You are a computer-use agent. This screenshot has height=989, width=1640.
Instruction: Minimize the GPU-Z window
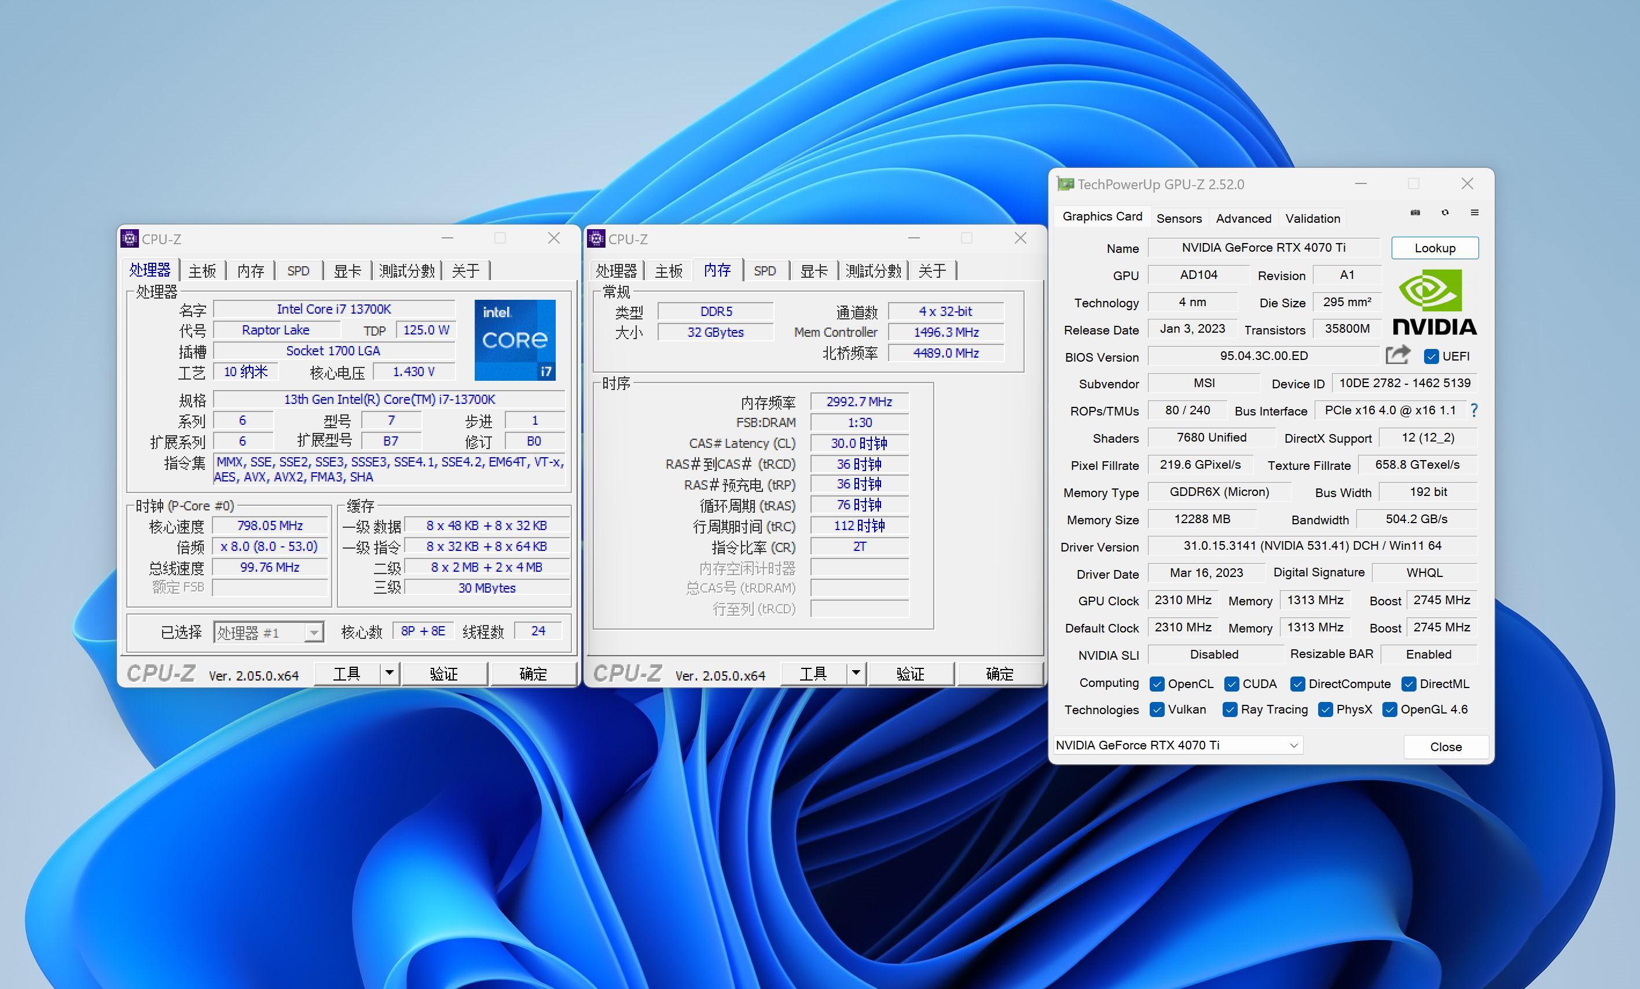click(1360, 183)
